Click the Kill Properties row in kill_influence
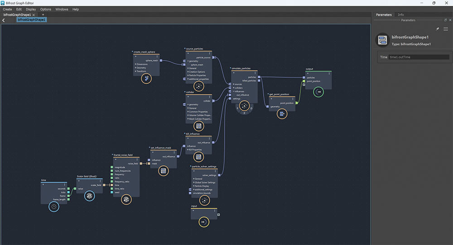Screen dimensions: 453x245 194,150
